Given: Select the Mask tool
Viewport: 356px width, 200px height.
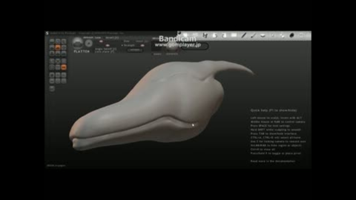Looking at the screenshot, I should click(x=52, y=67).
